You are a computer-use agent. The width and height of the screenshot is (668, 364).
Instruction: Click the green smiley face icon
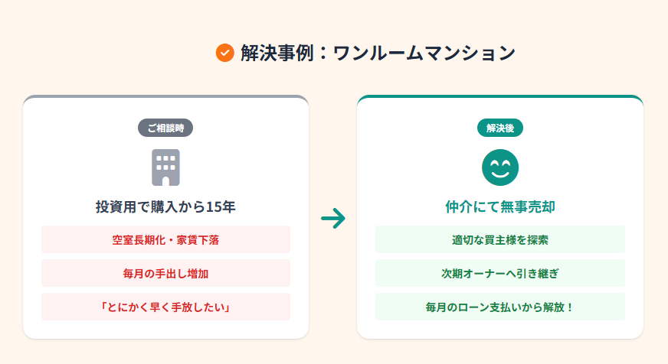(x=500, y=167)
